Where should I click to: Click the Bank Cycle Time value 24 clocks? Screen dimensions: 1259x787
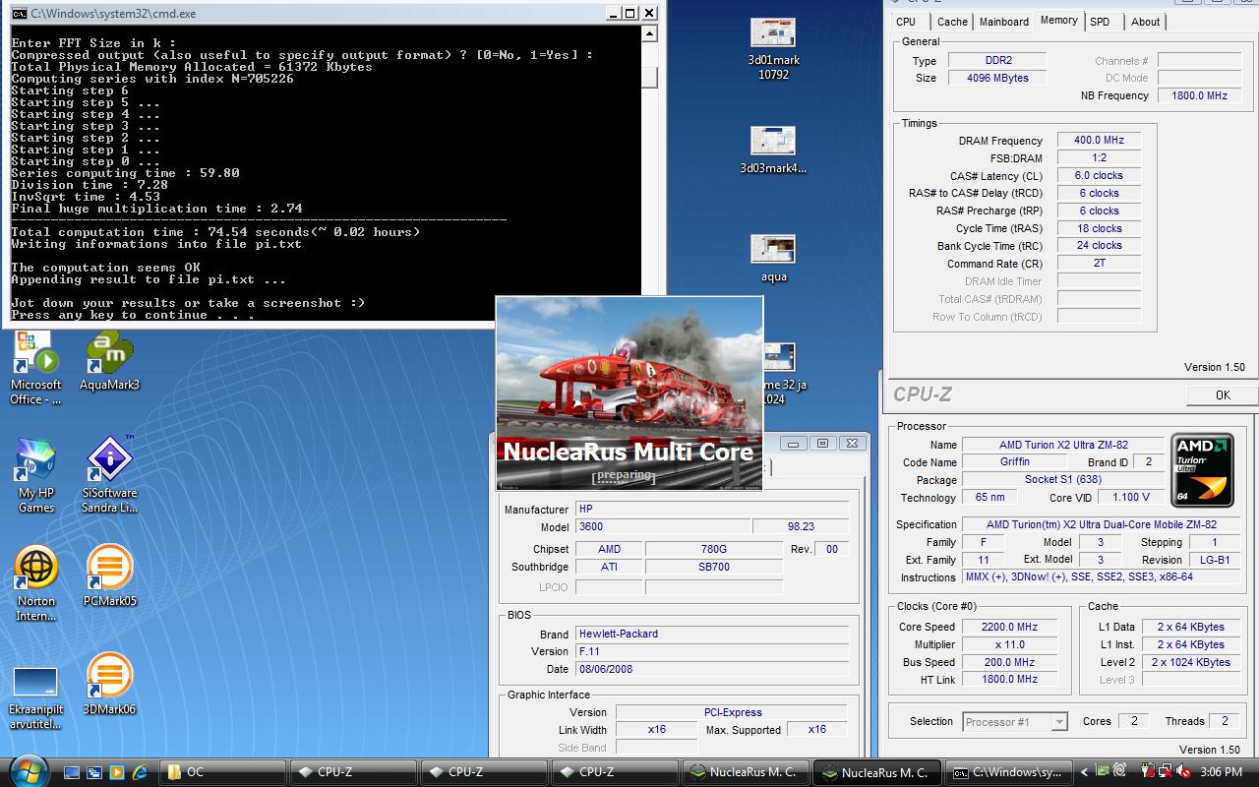(x=1099, y=246)
